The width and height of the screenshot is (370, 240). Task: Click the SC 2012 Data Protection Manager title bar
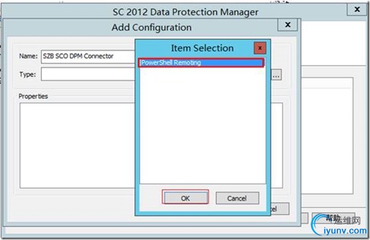click(186, 12)
